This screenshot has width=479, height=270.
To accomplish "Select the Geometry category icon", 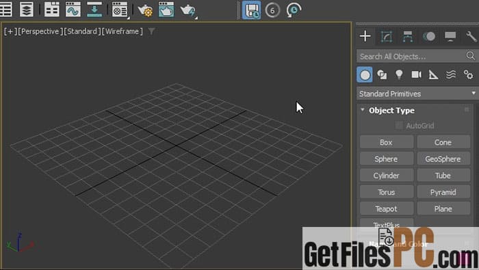I will click(x=365, y=75).
